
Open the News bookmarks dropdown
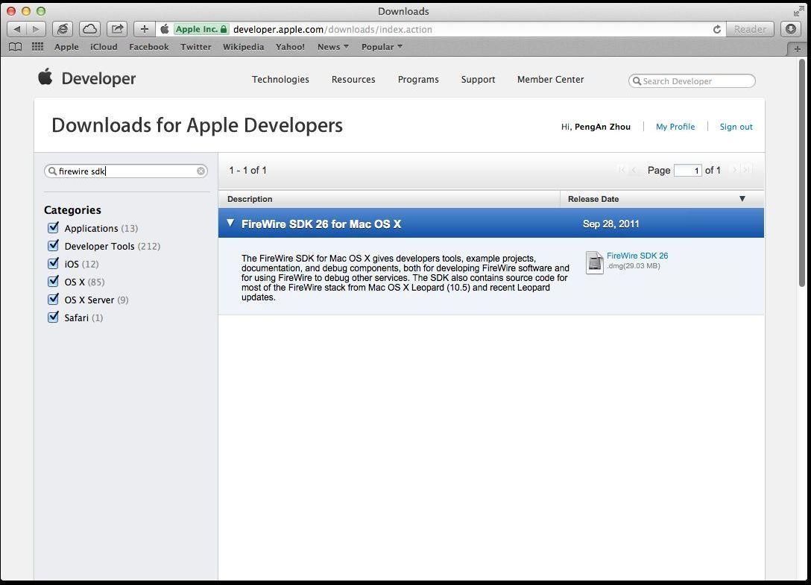pyautogui.click(x=332, y=46)
